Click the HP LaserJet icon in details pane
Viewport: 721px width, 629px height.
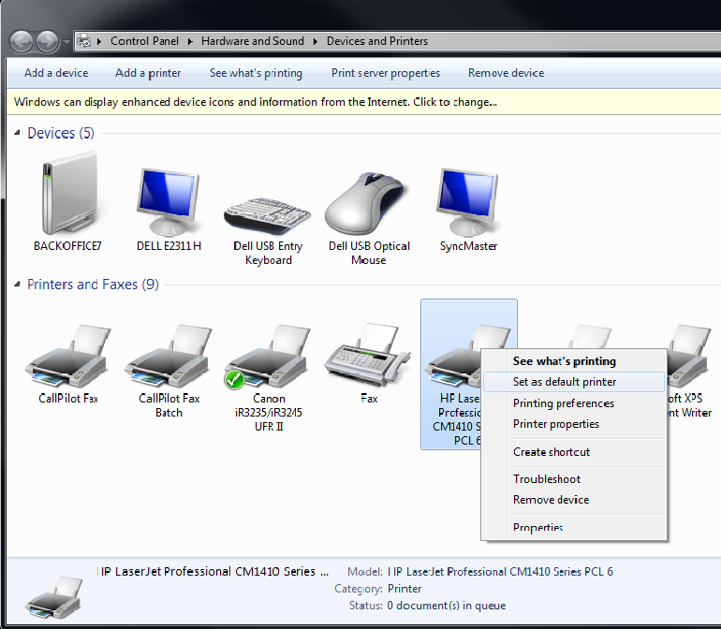(53, 597)
